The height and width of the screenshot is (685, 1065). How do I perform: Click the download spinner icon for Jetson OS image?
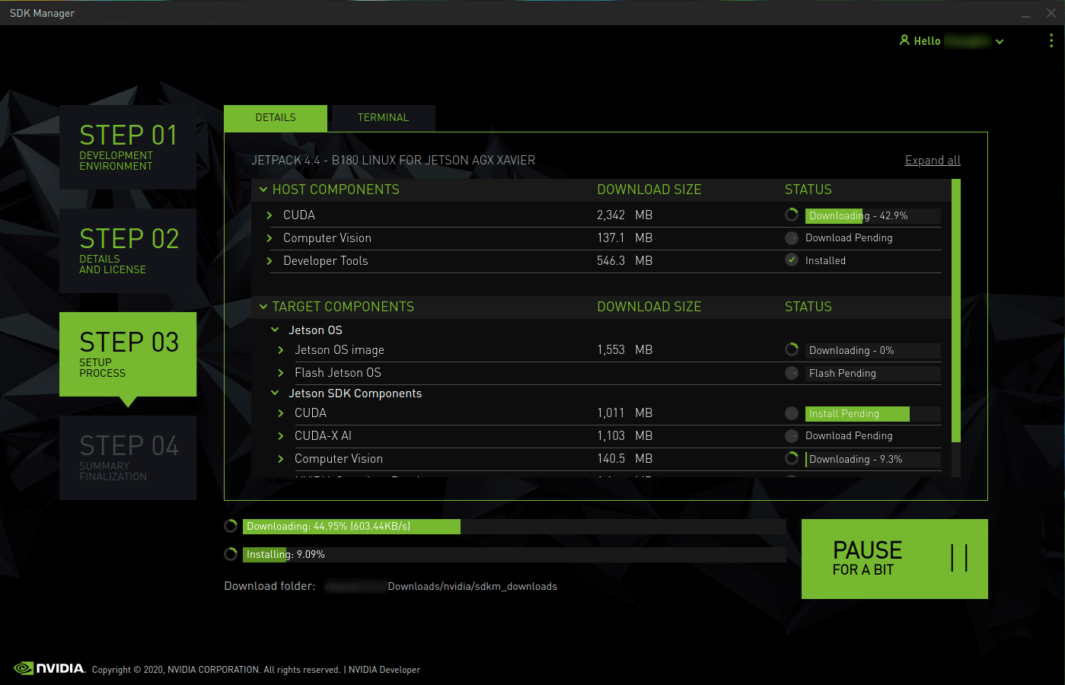(792, 350)
